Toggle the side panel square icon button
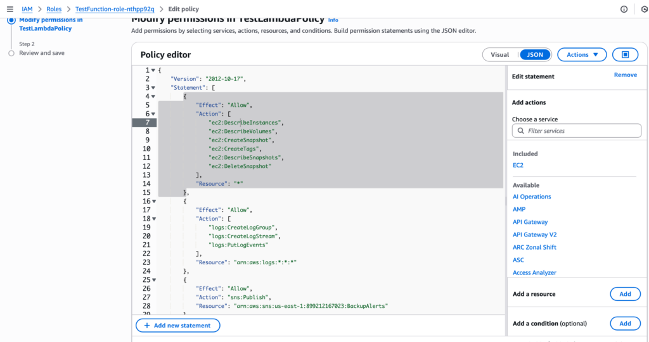 coord(625,55)
